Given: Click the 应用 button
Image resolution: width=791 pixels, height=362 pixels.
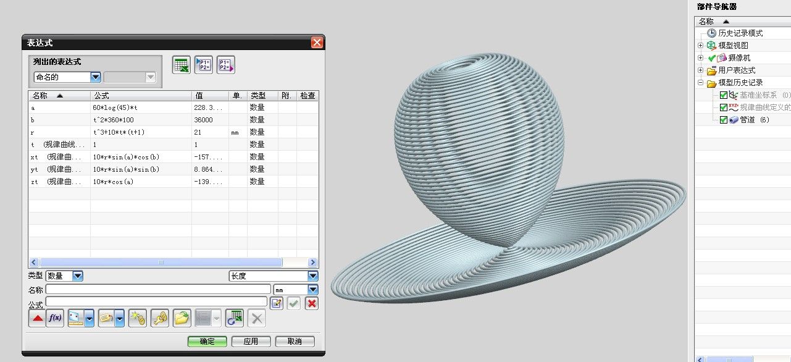Looking at the screenshot, I should point(250,342).
